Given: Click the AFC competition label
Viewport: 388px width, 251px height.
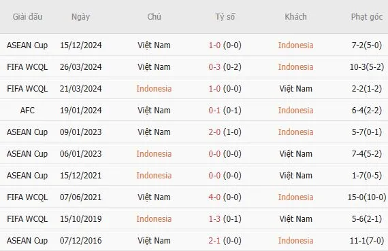Looking at the screenshot, I should tap(27, 110).
